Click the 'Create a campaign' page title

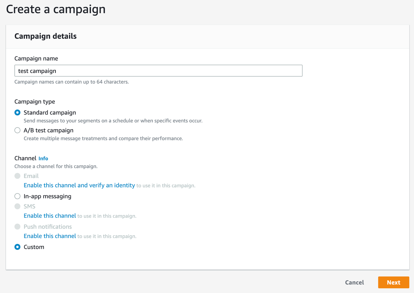tap(56, 9)
